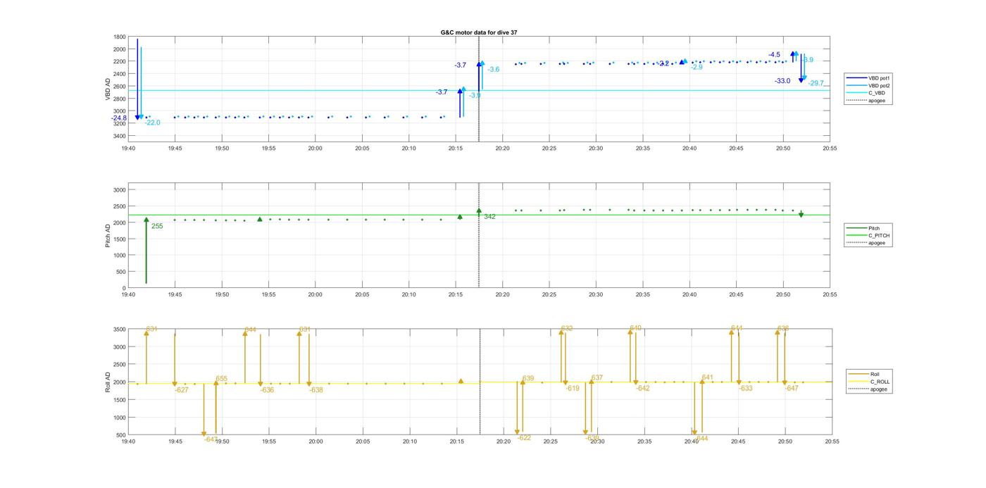
Task: Click the "0" tick on Pitch axis
Action: point(124,288)
